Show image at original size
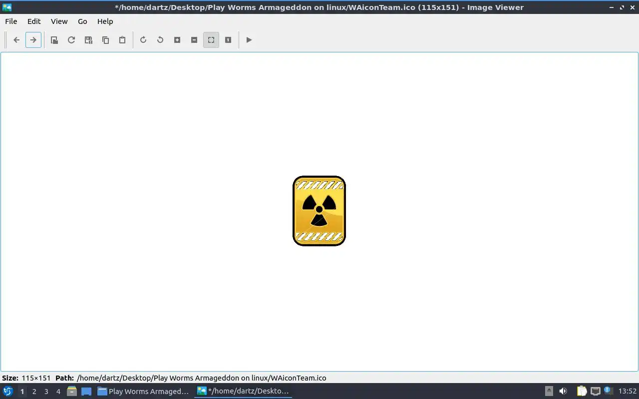Screen dimensions: 639x399 [x=228, y=40]
